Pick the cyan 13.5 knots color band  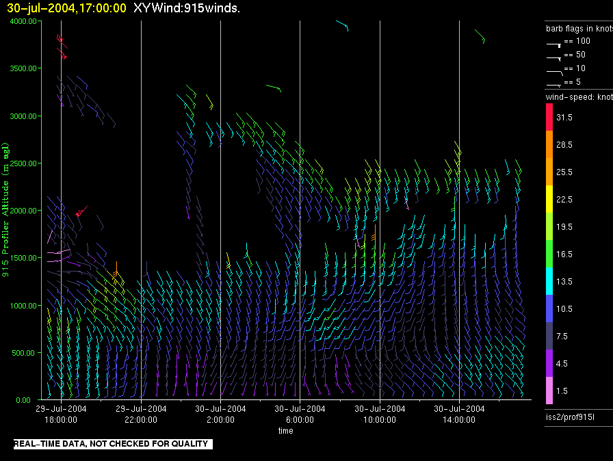pos(549,281)
